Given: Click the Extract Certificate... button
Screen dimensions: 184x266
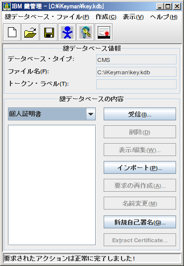Looking at the screenshot, I should pos(140,240).
